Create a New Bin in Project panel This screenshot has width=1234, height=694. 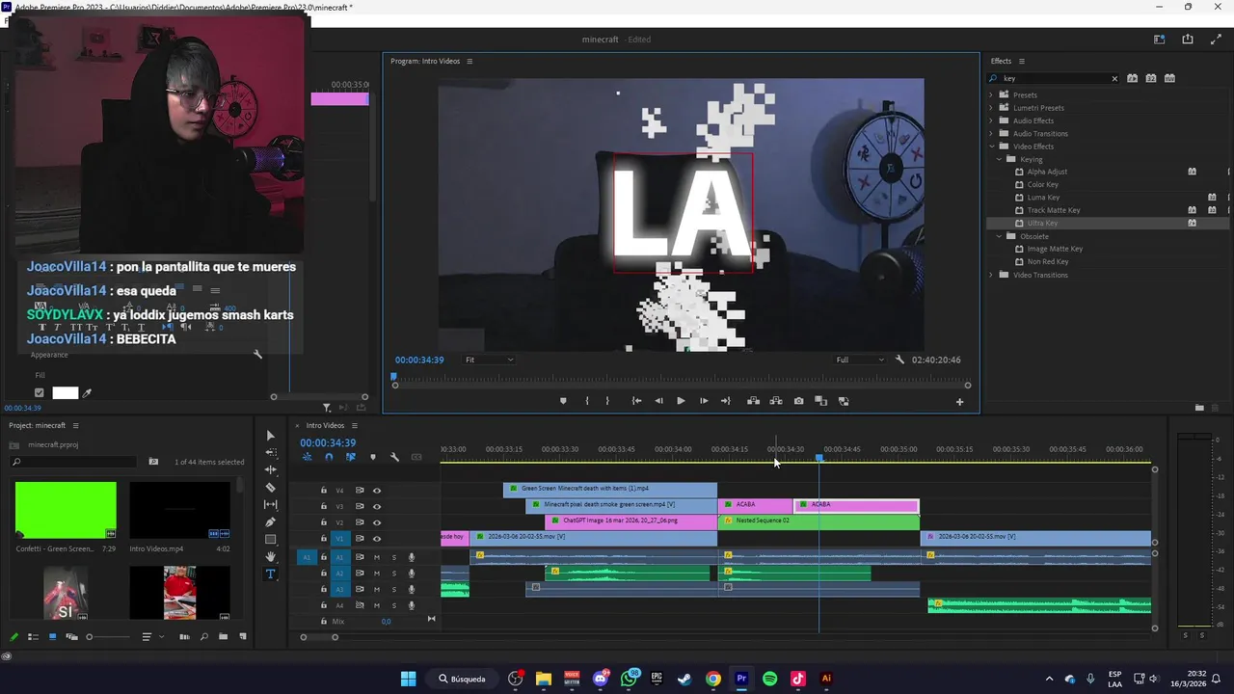coord(224,636)
